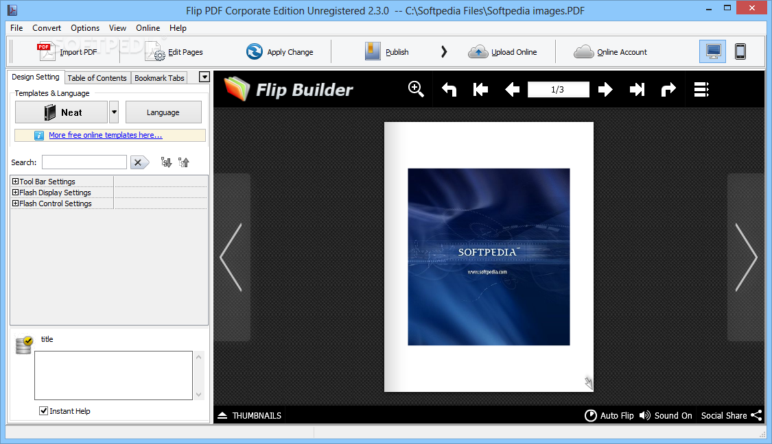Click the collapse all settings icon

click(x=184, y=162)
